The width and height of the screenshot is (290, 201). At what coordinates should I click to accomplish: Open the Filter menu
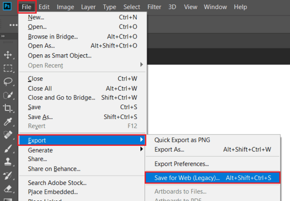[154, 7]
